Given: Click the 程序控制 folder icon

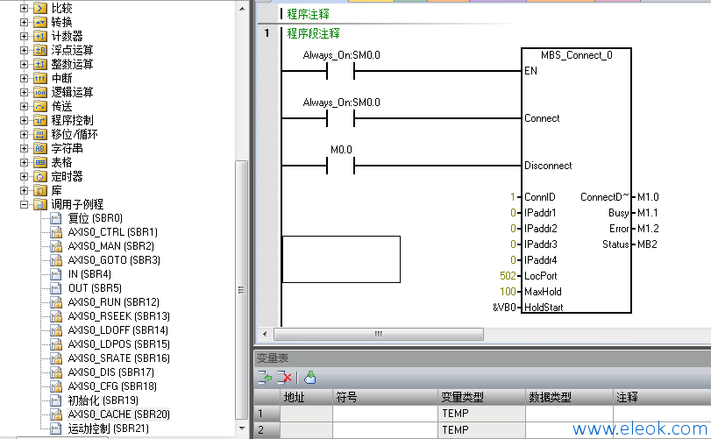Looking at the screenshot, I should 40,121.
